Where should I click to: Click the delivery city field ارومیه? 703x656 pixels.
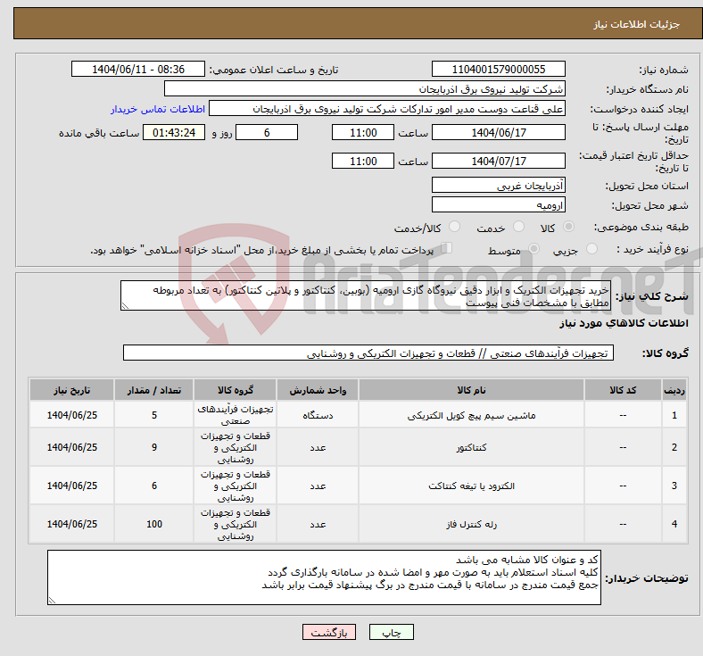click(499, 205)
